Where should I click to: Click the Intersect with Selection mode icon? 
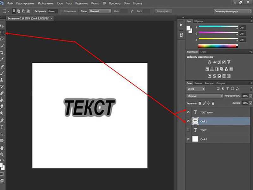[28, 11]
